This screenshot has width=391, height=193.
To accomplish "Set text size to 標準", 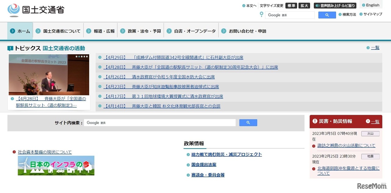I will (291, 5).
